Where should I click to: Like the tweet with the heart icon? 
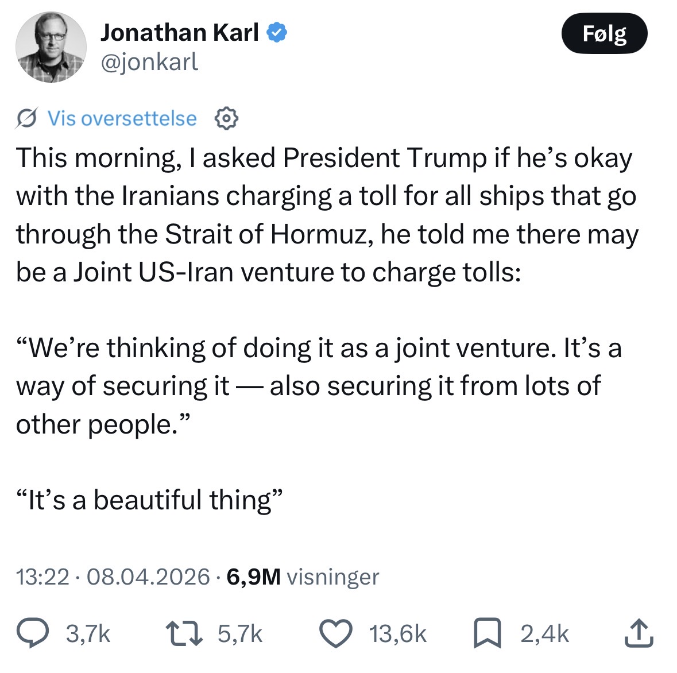click(x=335, y=634)
